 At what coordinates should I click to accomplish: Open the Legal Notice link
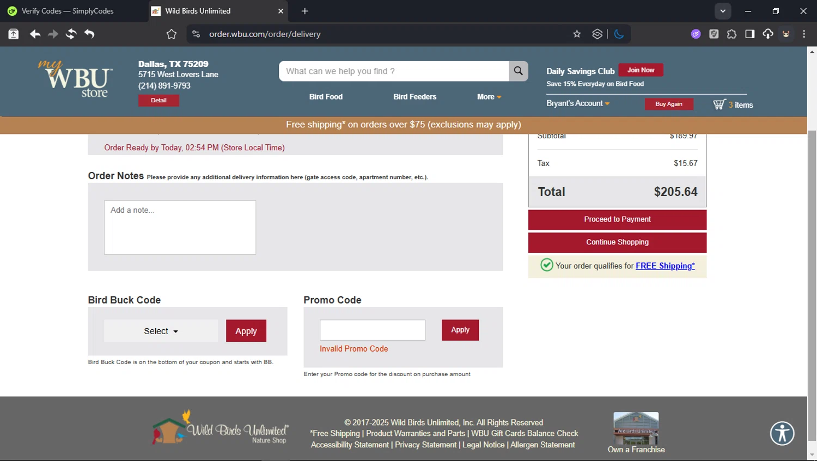(x=483, y=445)
